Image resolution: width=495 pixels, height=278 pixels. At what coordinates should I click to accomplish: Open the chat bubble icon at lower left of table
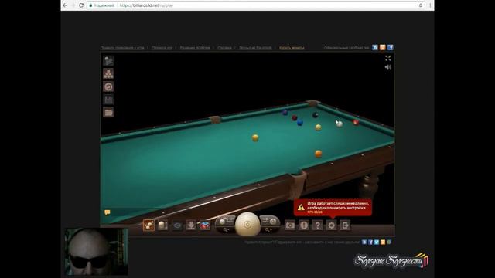point(108,212)
